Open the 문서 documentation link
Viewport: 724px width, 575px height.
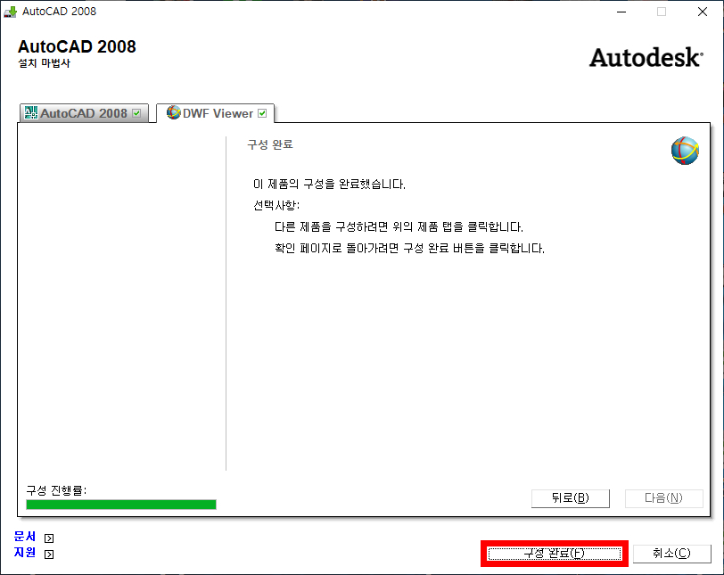(25, 537)
